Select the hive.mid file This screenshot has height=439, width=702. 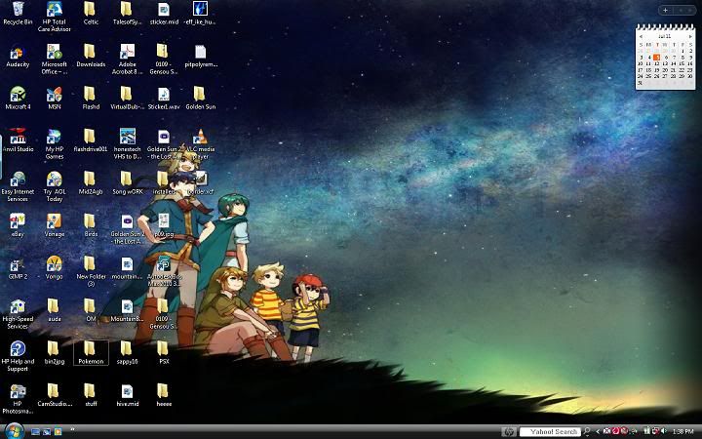point(127,395)
